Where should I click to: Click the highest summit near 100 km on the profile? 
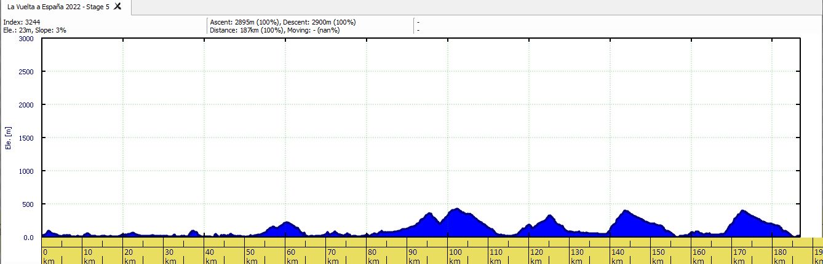(x=456, y=209)
